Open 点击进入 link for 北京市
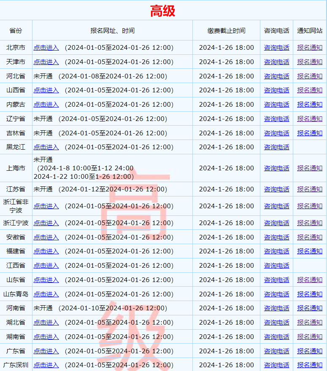 pyautogui.click(x=46, y=48)
